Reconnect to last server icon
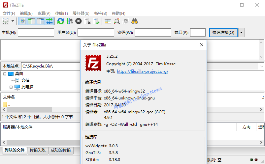Image resolution: width=265 pixels, height=164 pixels. pos(96,21)
